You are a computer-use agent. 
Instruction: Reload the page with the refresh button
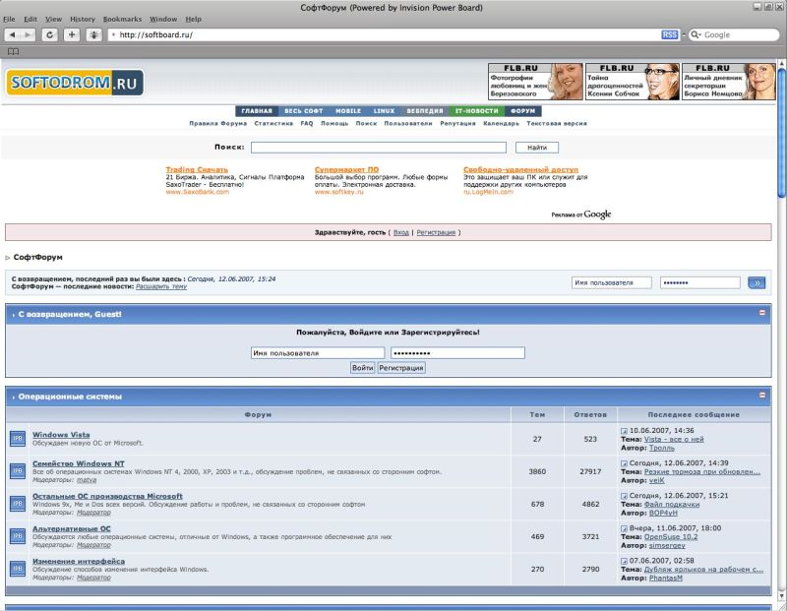point(50,34)
